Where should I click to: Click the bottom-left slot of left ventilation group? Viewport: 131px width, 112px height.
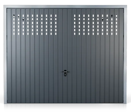14,34
